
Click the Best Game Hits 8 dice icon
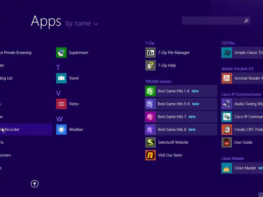click(151, 130)
